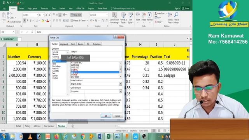The image size is (249, 140).
Task: Open the Salary sheet tab
Action: coord(28,126)
